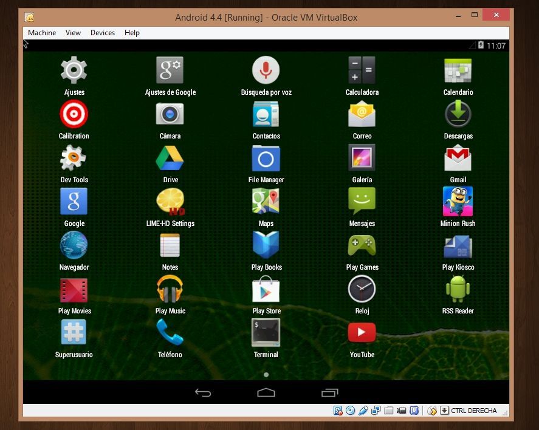Launch Búsqueda por voz microphone app
Screen dimensions: 539x430
point(266,70)
